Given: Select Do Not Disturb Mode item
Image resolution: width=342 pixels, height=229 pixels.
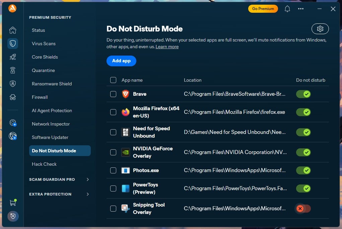Looking at the screenshot, I should pos(60,151).
